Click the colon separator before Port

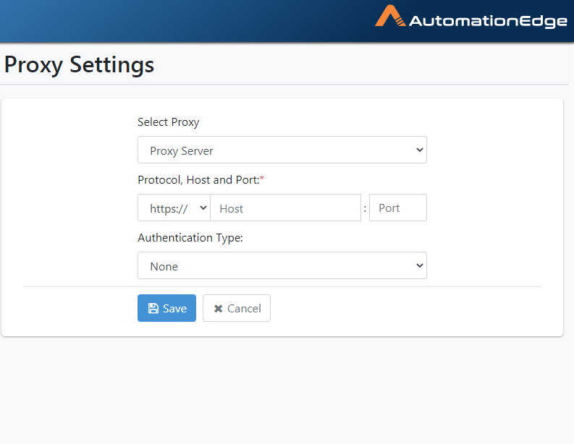[x=365, y=209]
